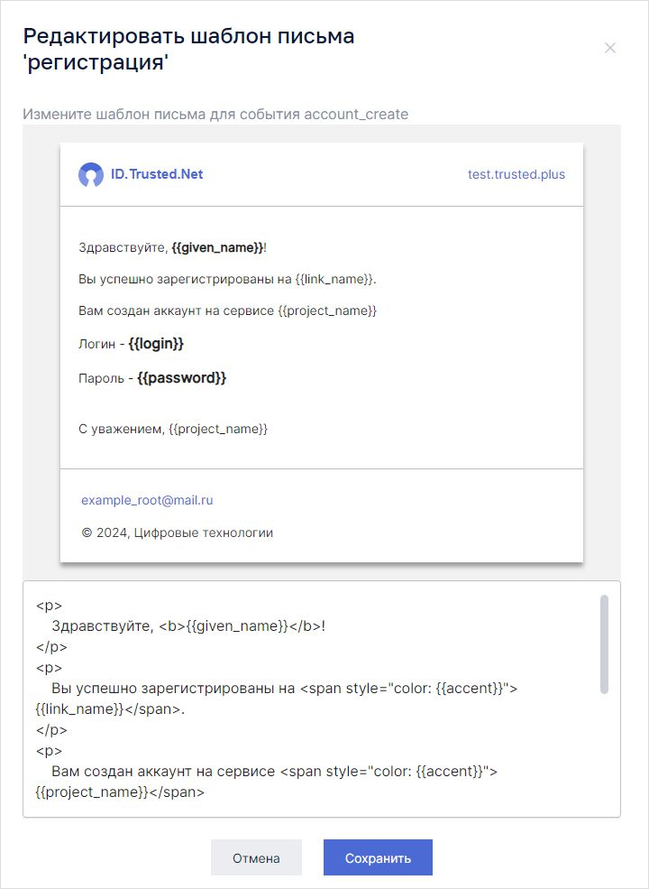
Task: Click the '© 2024, Цифровые технологии' footer text
Action: [178, 532]
